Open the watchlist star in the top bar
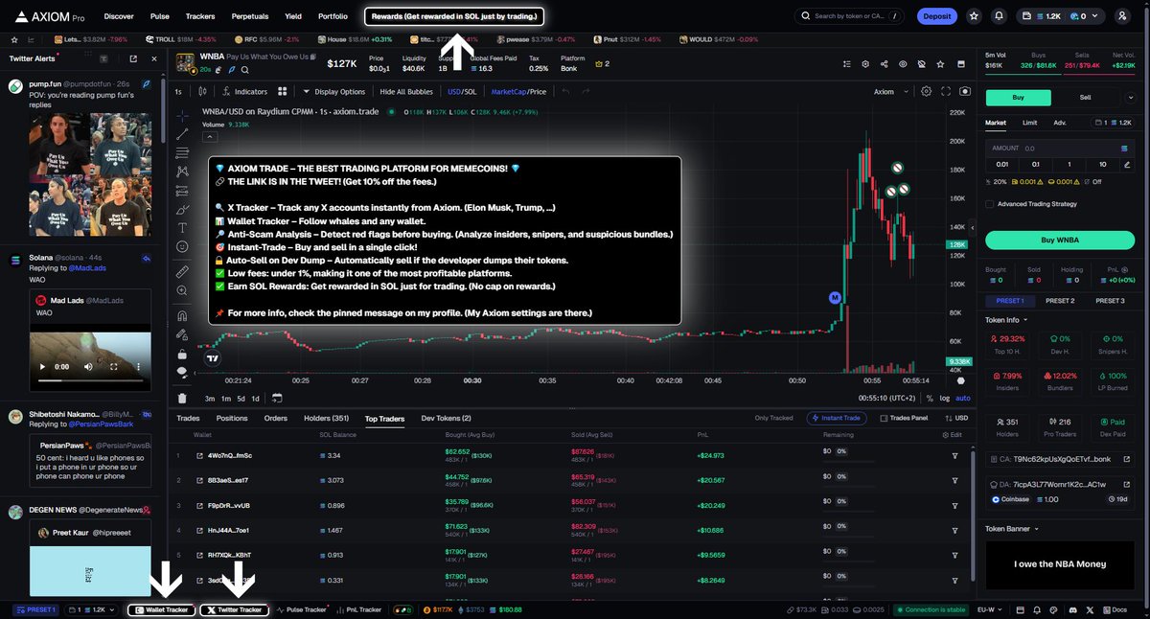The height and width of the screenshot is (619, 1150). pyautogui.click(x=975, y=16)
